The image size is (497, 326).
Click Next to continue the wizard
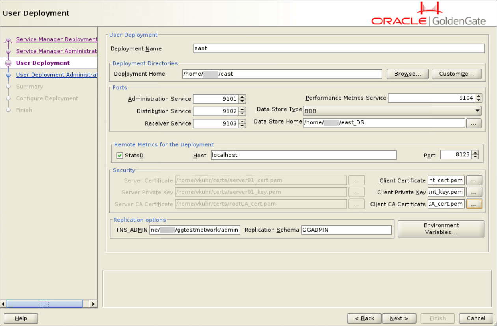[x=399, y=318]
